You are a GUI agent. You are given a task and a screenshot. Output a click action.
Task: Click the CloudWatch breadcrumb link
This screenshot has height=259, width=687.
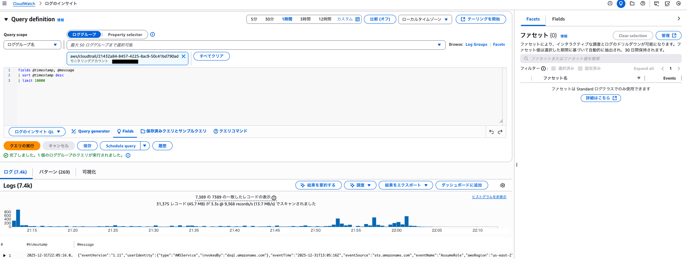pyautogui.click(x=24, y=4)
